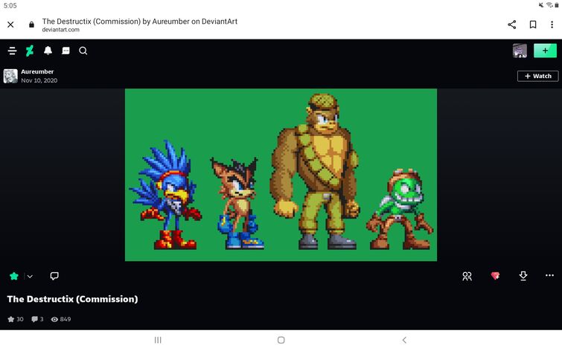Give a badge with the red gem icon
This screenshot has width=562, height=351.
(x=495, y=276)
